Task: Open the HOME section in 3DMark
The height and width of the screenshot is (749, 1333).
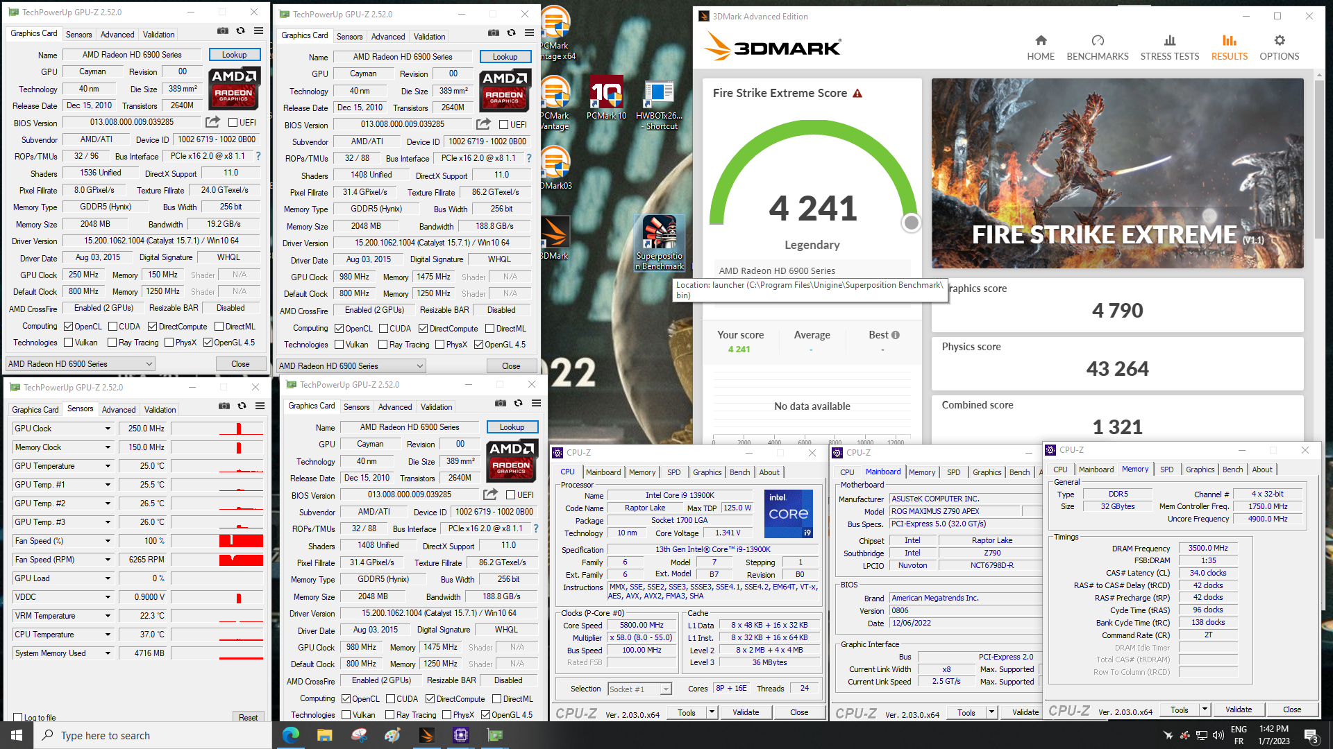Action: click(x=1040, y=48)
